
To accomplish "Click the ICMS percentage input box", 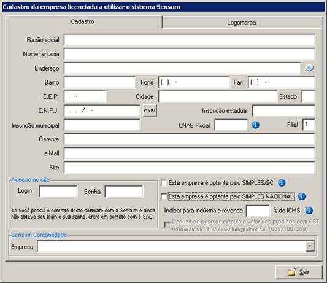I will [x=258, y=211].
